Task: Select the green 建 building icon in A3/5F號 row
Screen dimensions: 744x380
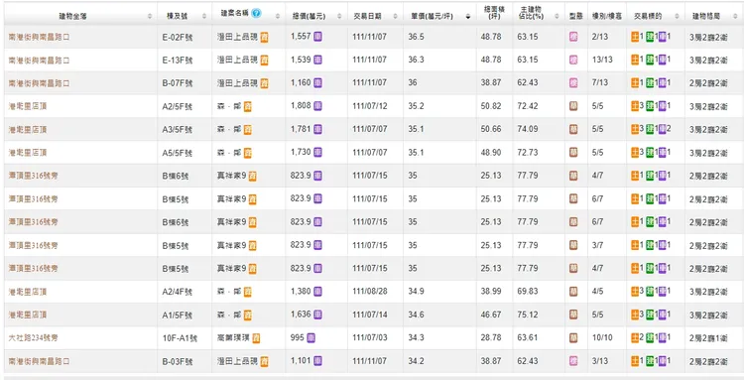Action: tap(650, 130)
